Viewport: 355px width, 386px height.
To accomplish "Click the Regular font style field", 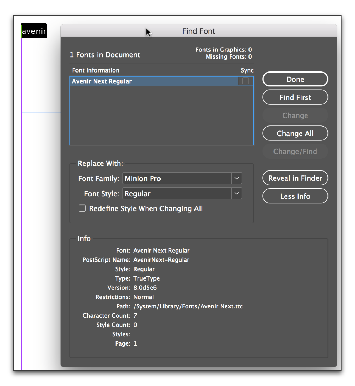I will pos(177,193).
